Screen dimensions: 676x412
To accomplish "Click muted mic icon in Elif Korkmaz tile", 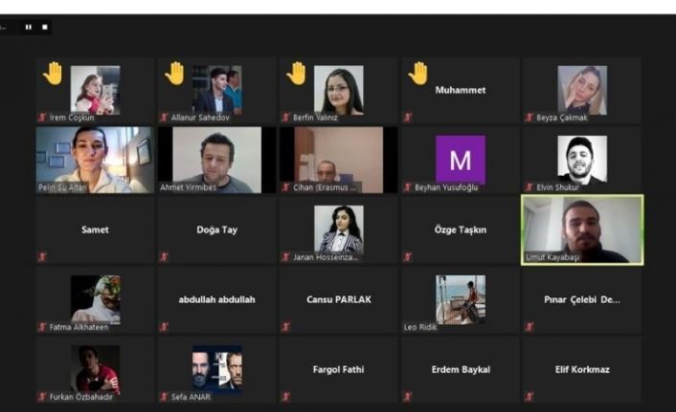I will tap(530, 397).
